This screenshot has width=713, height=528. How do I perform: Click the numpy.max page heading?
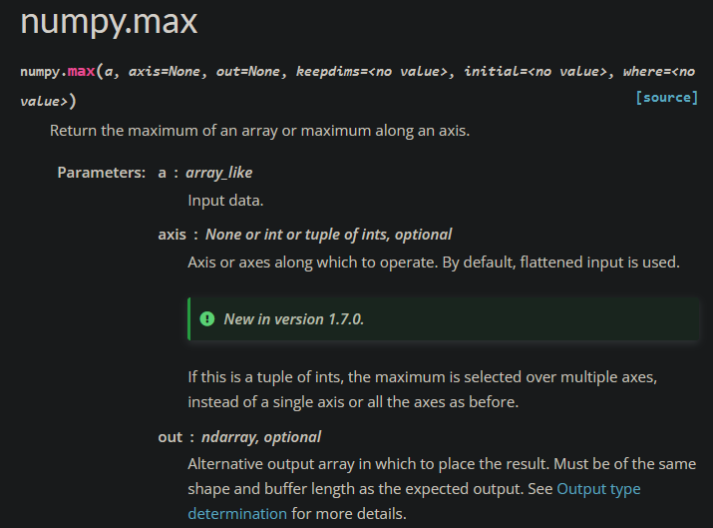click(110, 21)
